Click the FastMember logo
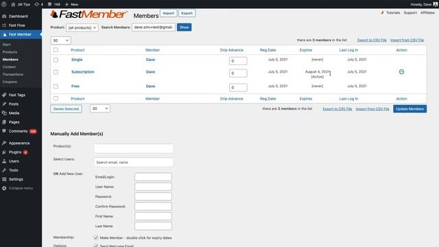This screenshot has height=247, width=439. 89,14
